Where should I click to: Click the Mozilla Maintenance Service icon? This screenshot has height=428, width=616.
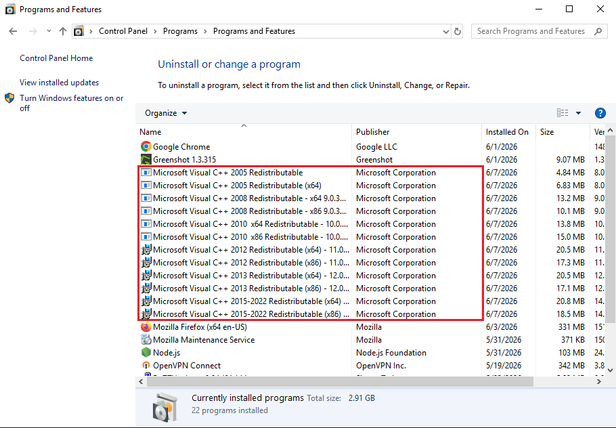(146, 339)
